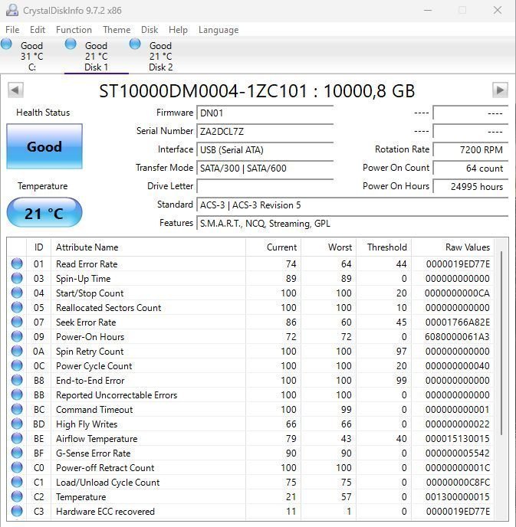Click the attribute list vertical scrollbar

click(502, 345)
